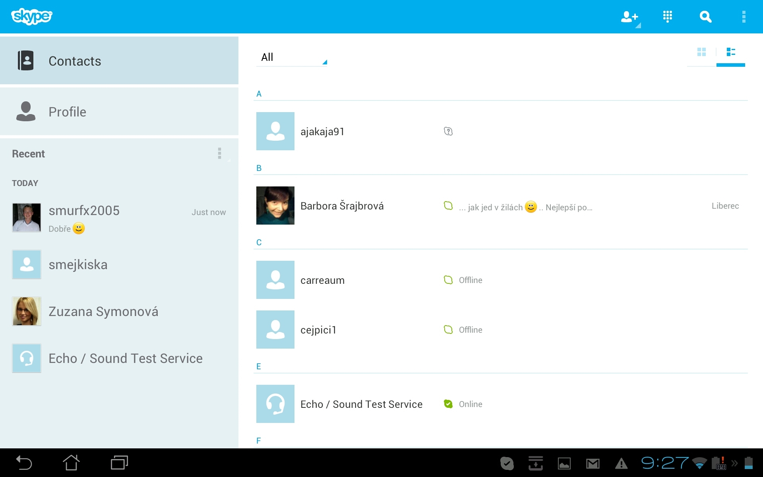Tap the add contact icon
Image resolution: width=763 pixels, height=477 pixels.
629,17
